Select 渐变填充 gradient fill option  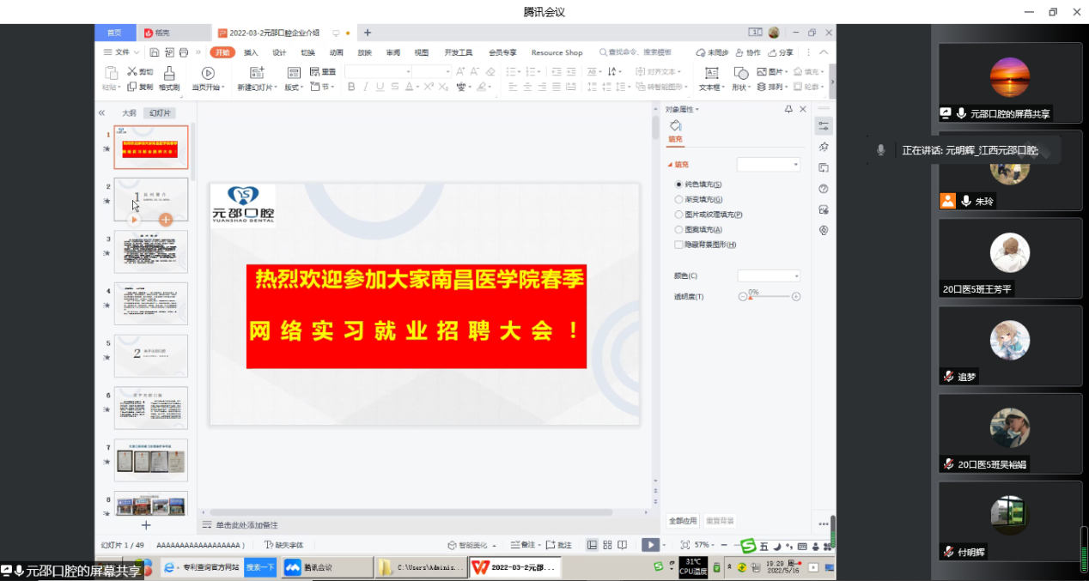[678, 200]
